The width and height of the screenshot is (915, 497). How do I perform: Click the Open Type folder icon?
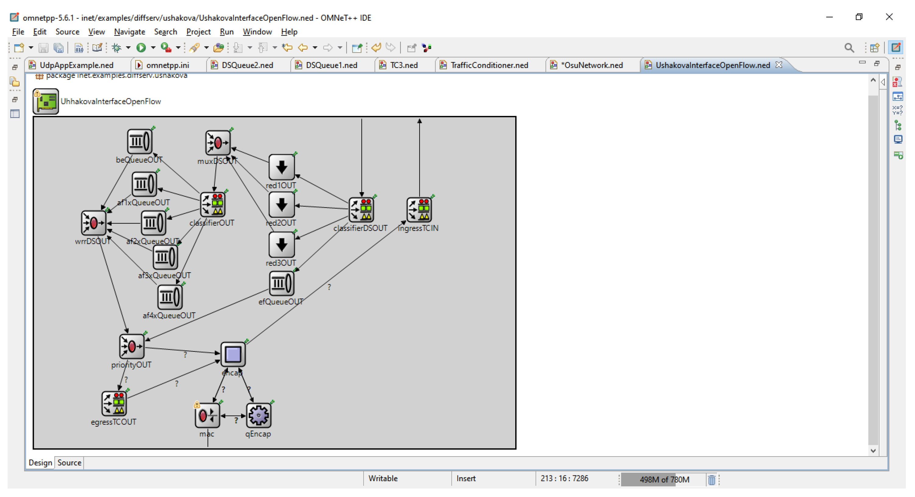click(218, 48)
